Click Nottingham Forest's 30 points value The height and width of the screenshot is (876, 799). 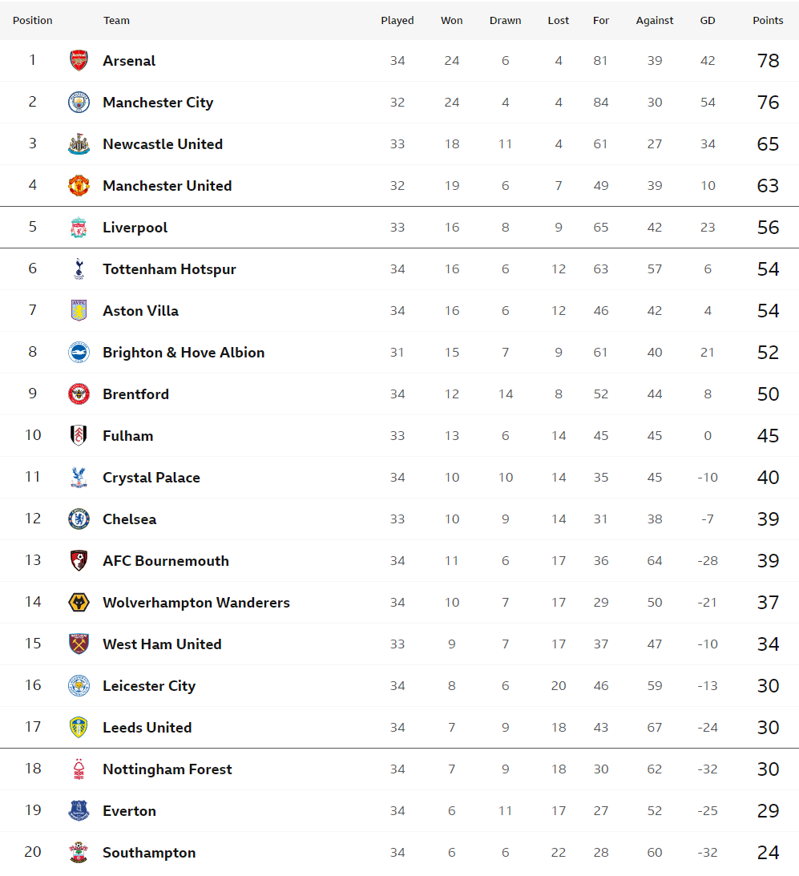[x=768, y=769]
